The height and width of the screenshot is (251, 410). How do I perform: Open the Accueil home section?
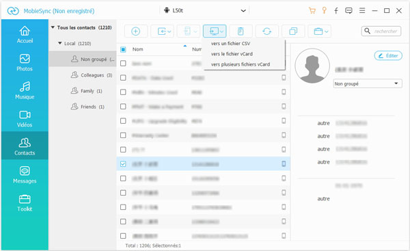click(x=25, y=35)
